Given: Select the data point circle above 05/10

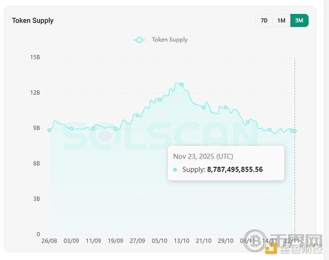Looking at the screenshot, I should click(x=160, y=99).
